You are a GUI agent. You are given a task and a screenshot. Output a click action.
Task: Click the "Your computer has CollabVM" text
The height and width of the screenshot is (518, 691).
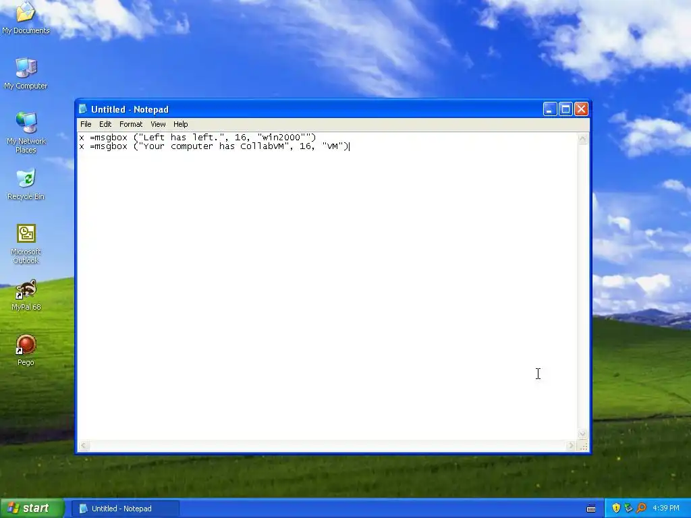coord(214,146)
